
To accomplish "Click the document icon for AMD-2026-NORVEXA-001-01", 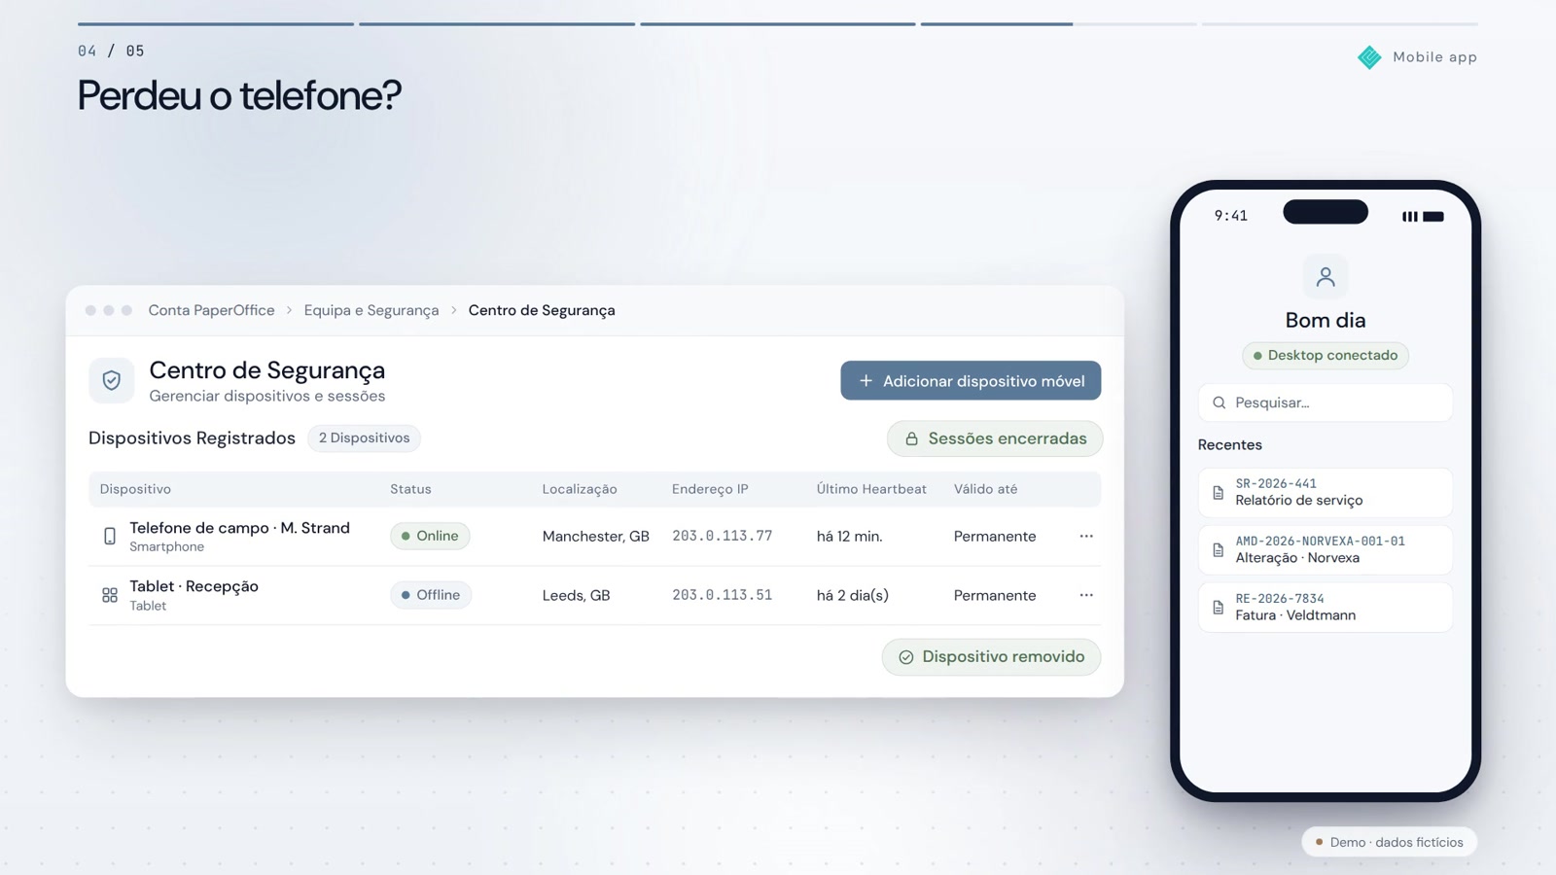I will pos(1219,550).
